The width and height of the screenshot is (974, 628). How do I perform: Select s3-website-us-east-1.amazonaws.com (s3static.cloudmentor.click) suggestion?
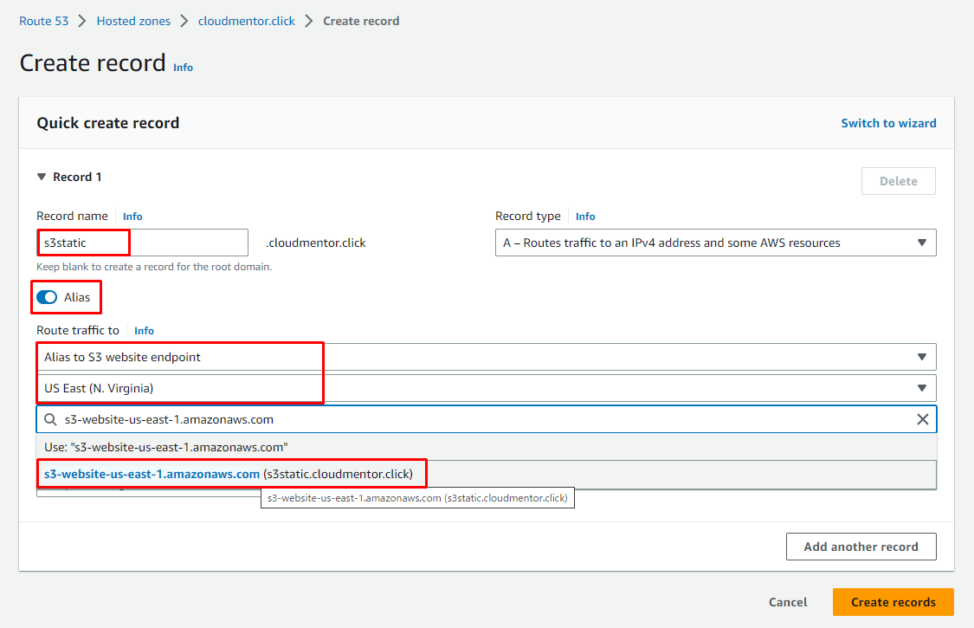tap(229, 474)
